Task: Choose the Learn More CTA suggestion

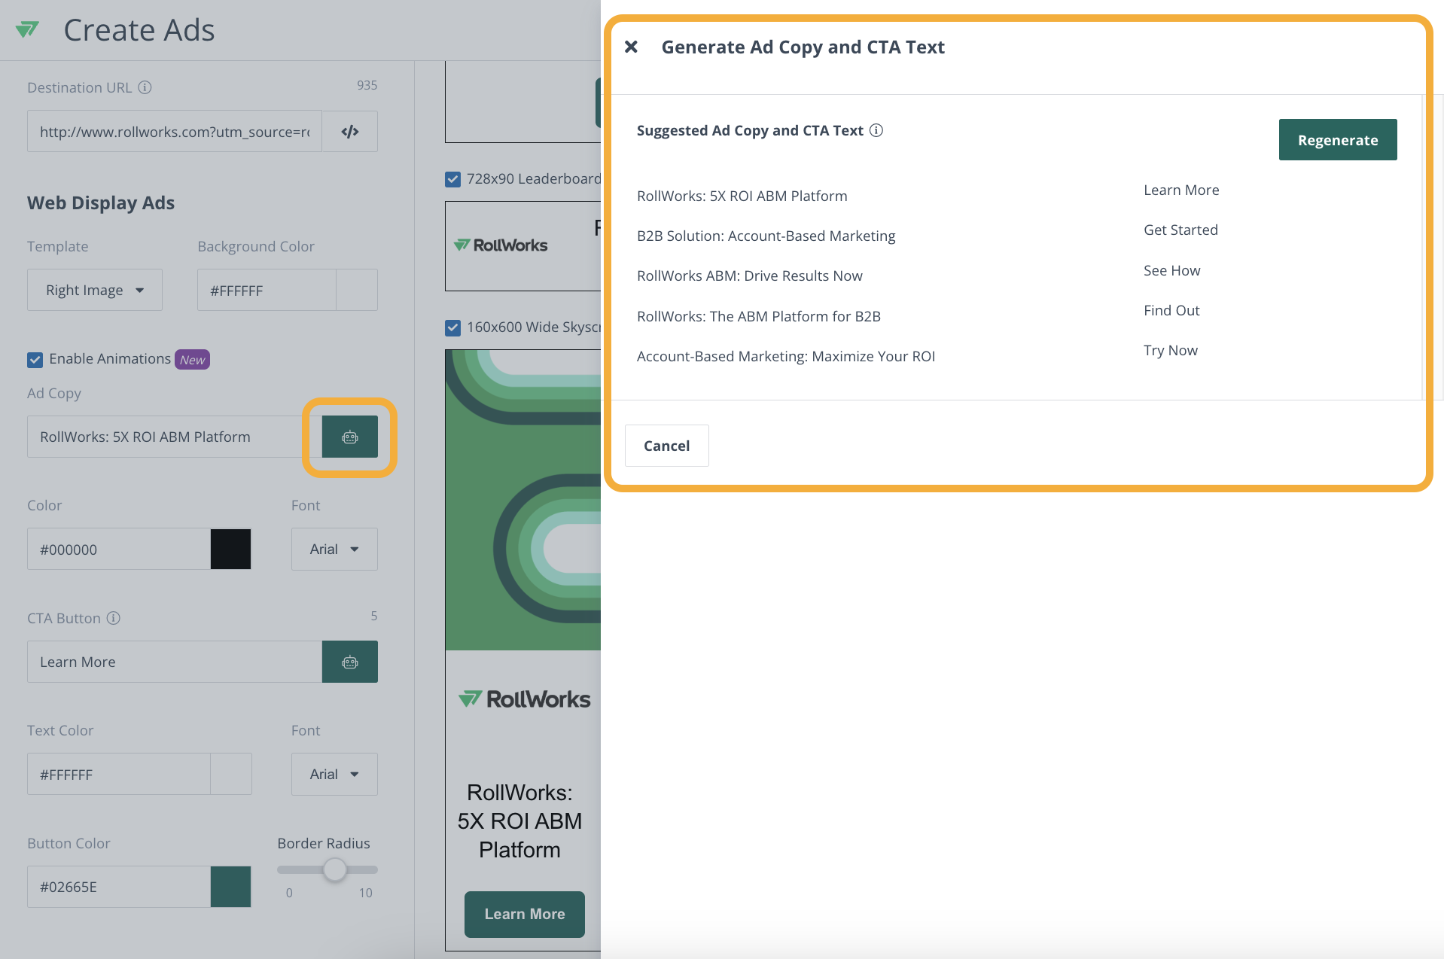Action: tap(1181, 190)
